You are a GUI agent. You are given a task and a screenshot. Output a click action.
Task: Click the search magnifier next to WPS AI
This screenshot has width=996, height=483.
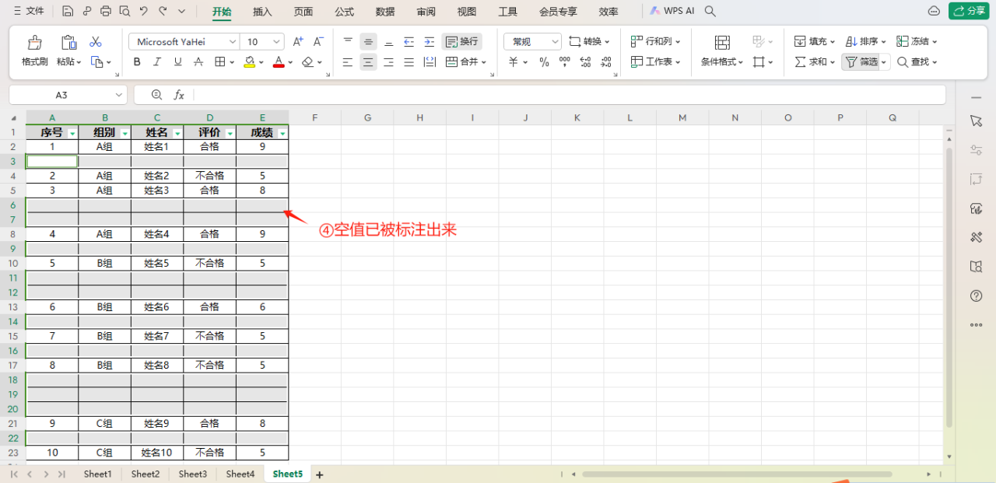point(710,11)
